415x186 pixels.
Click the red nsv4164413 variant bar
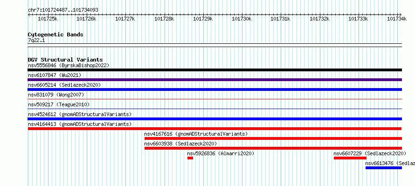(214, 129)
